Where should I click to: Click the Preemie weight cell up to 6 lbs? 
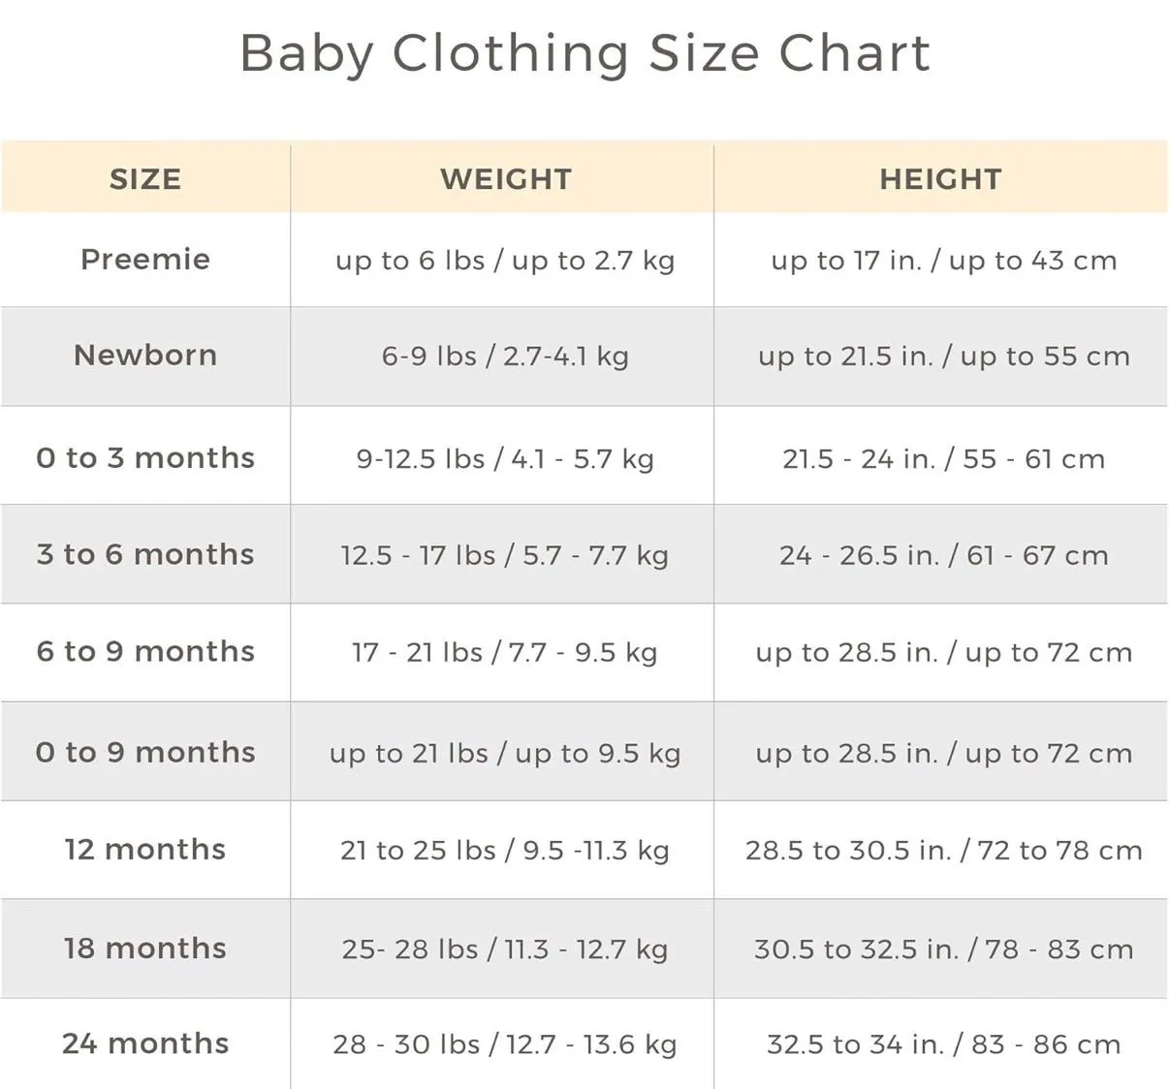[x=505, y=261]
